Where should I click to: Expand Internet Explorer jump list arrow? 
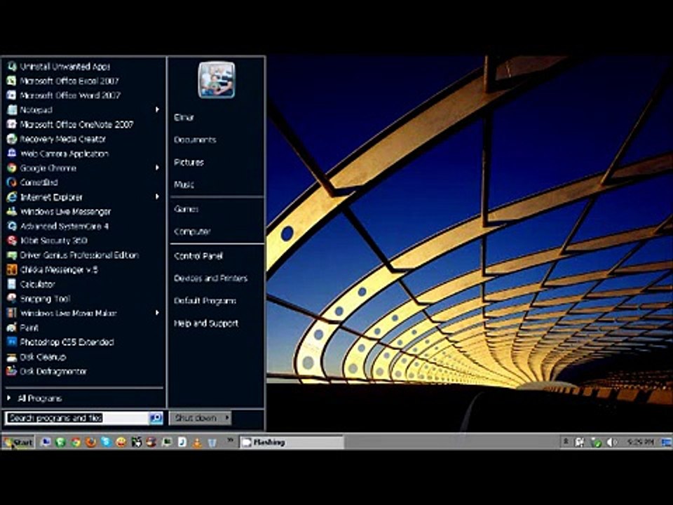158,197
